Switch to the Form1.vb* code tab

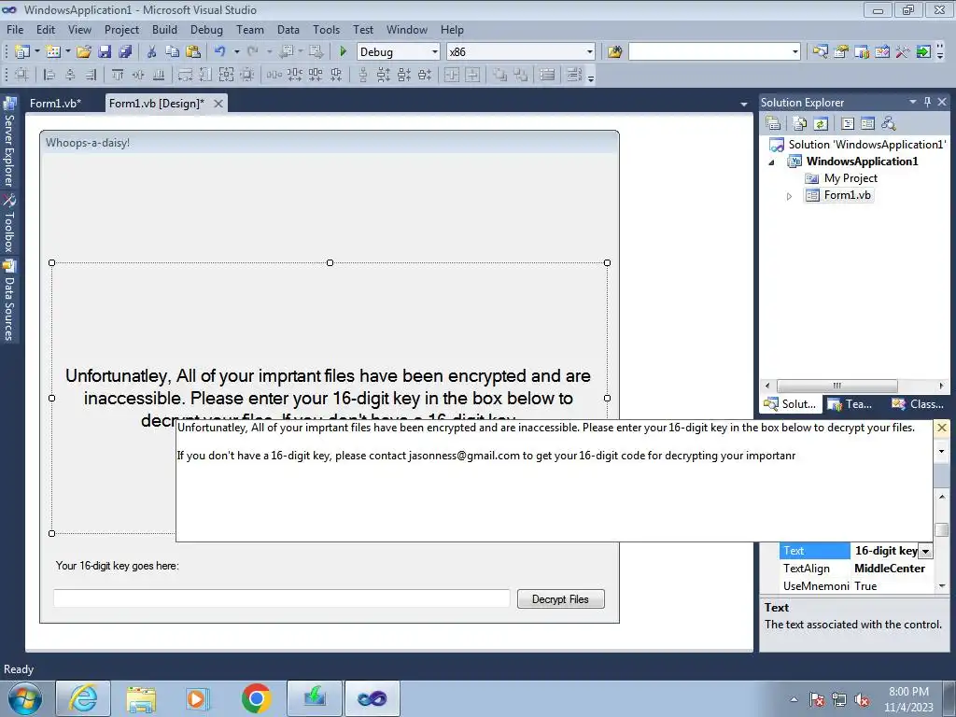[x=55, y=103]
